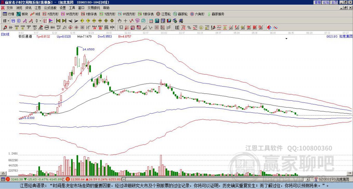
Task: Open the calendar icon in toolbar
Action: pos(151,21)
